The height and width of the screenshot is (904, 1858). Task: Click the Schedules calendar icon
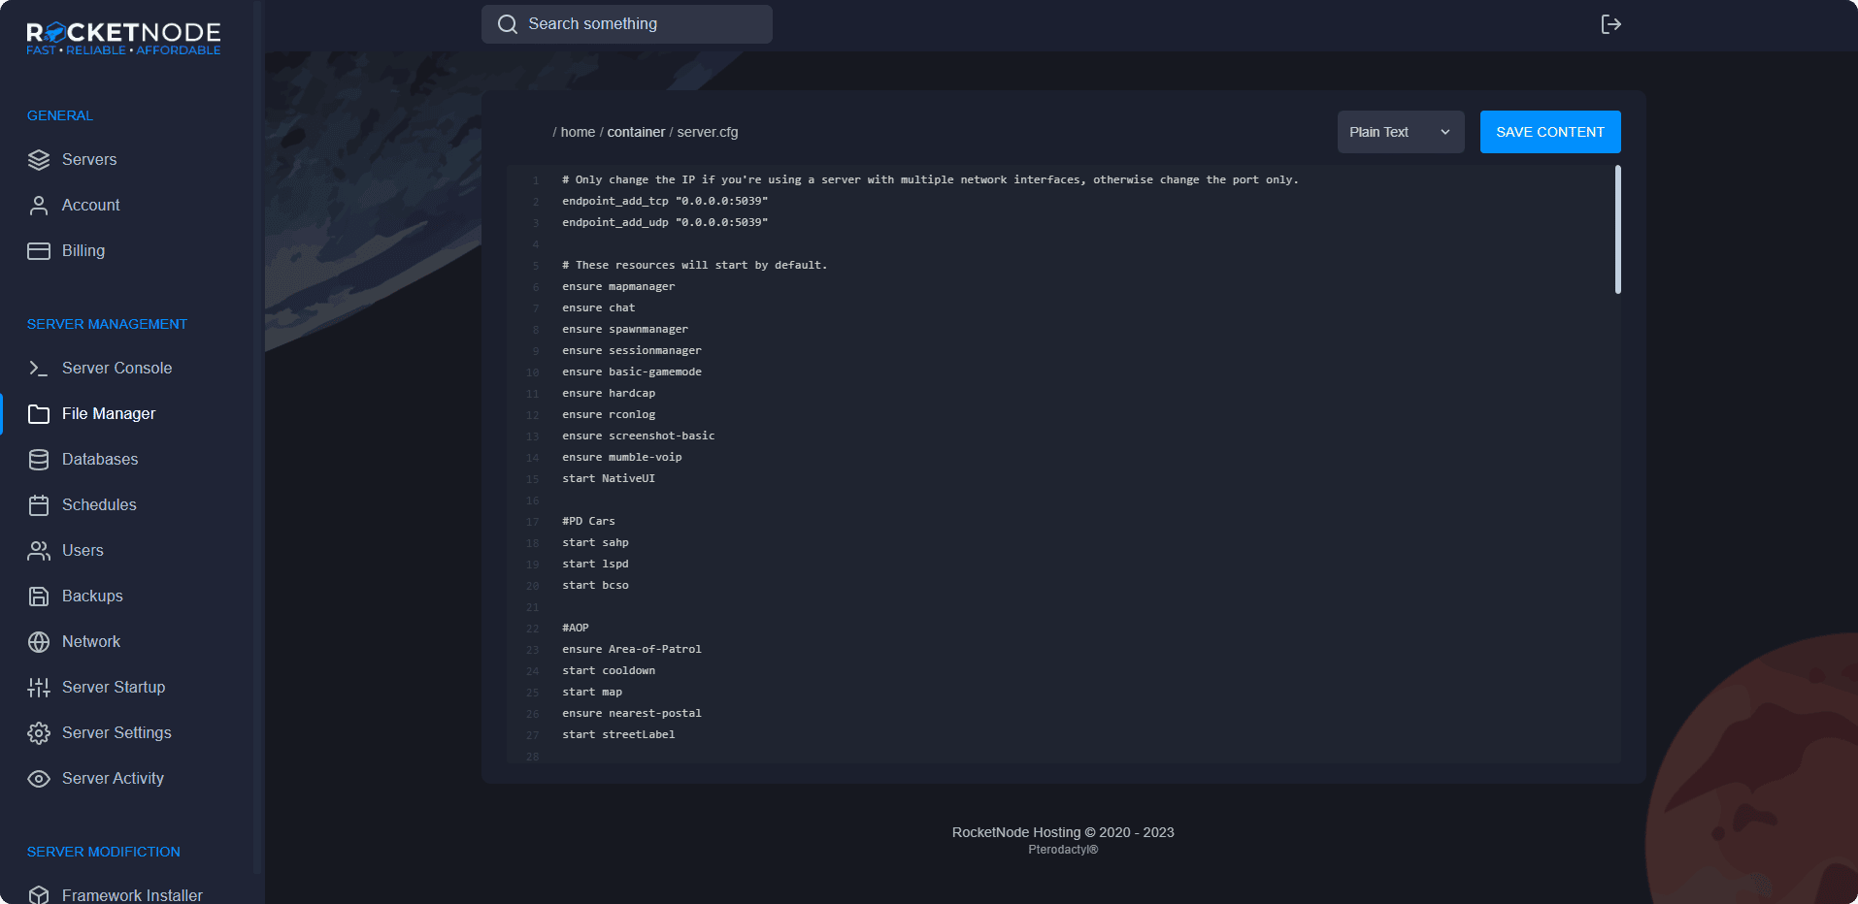[39, 505]
